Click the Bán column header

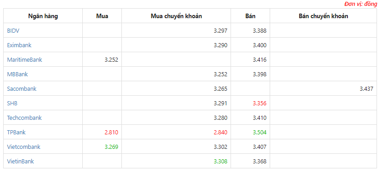[x=251, y=16]
